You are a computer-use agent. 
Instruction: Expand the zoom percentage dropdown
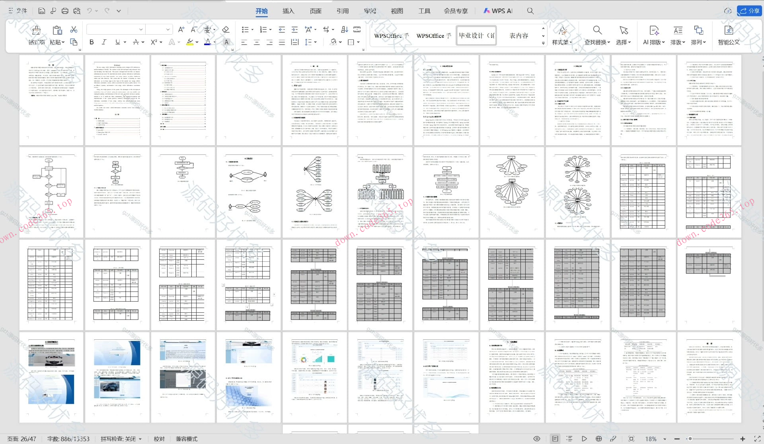pos(665,439)
